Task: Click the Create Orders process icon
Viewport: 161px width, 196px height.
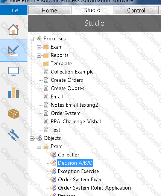Action: pos(46,80)
